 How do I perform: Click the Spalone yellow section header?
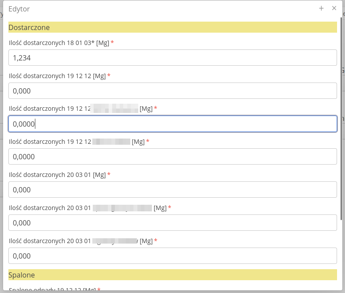pos(173,275)
